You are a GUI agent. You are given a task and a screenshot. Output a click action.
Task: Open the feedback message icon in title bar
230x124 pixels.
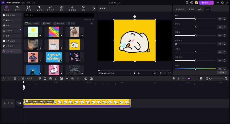187,3
